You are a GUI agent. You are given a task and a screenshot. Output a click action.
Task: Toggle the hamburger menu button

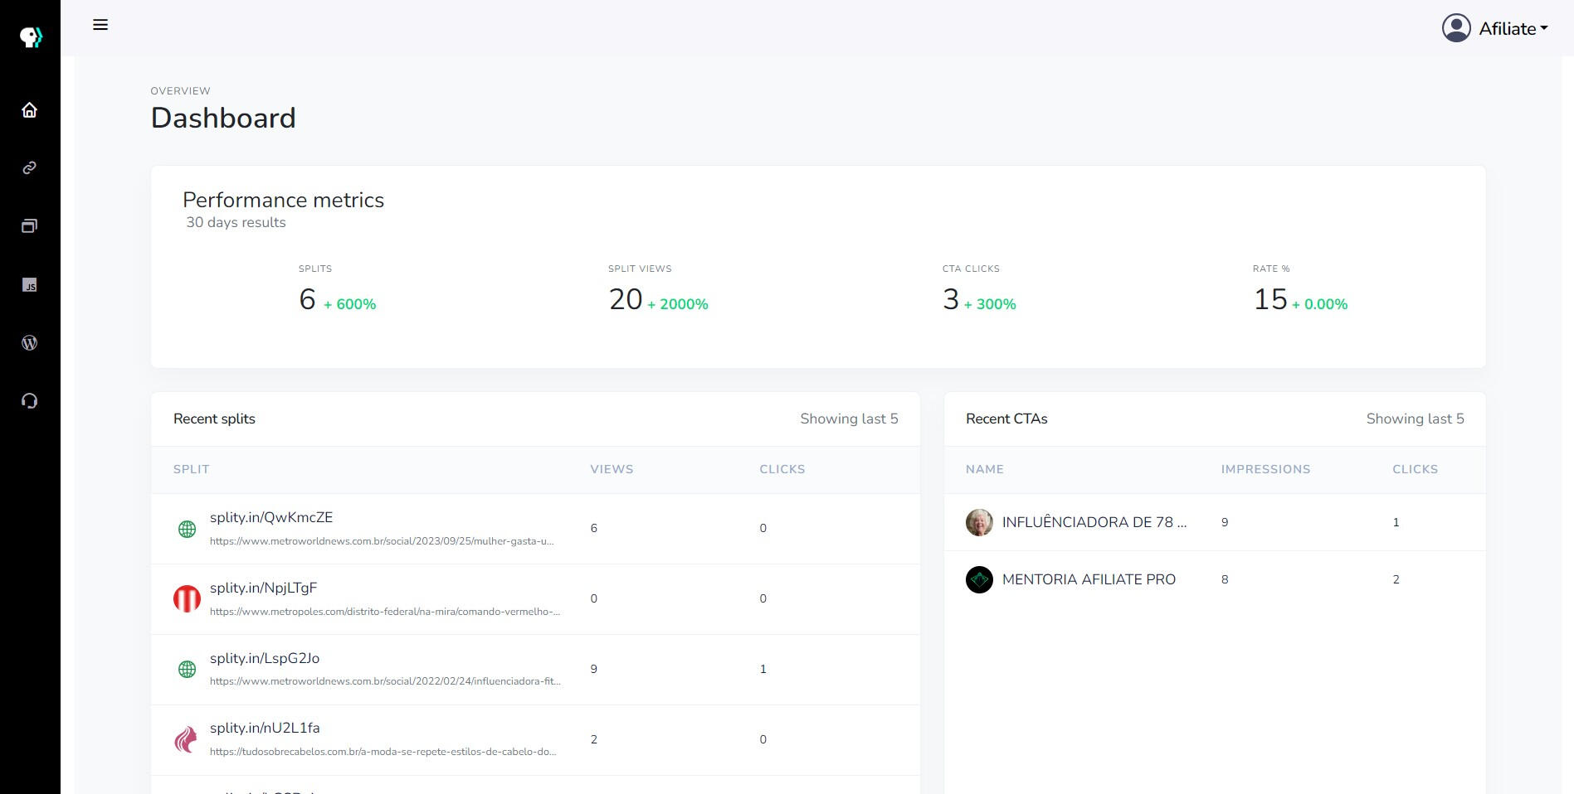(x=100, y=25)
